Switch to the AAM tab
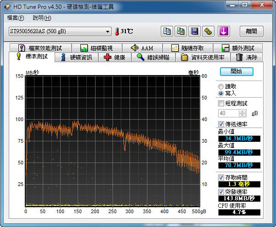This screenshot has width=276, height=227. coord(142,48)
